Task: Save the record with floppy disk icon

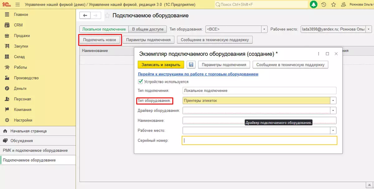Action: pos(191,65)
